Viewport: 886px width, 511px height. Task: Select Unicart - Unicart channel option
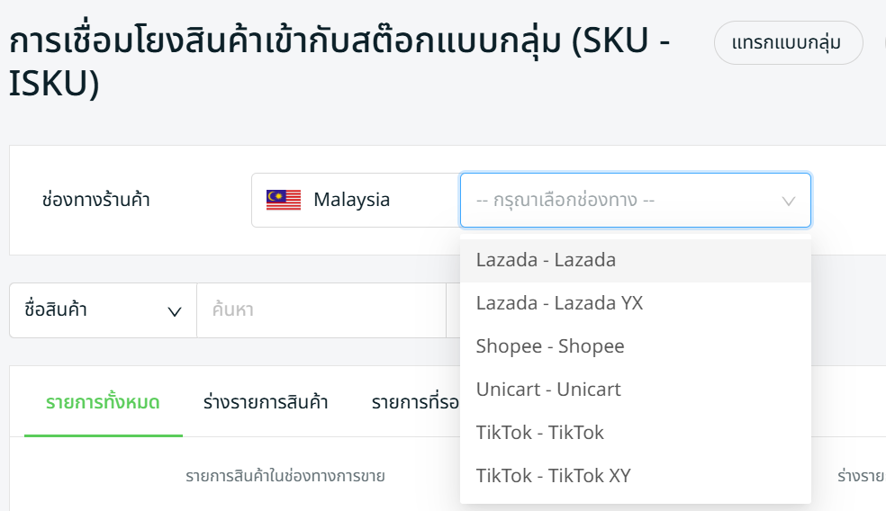tap(548, 390)
